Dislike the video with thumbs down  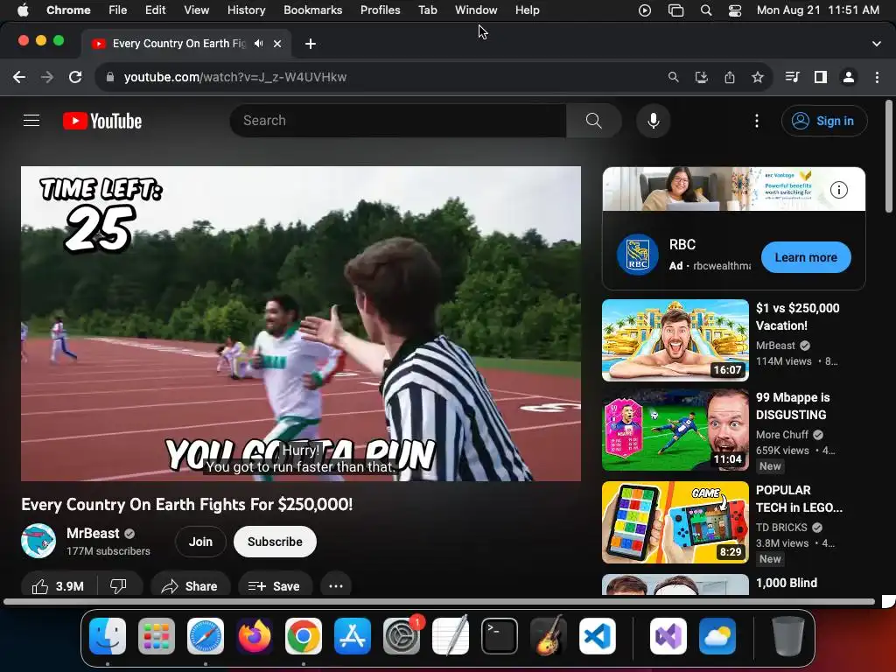[x=118, y=586]
